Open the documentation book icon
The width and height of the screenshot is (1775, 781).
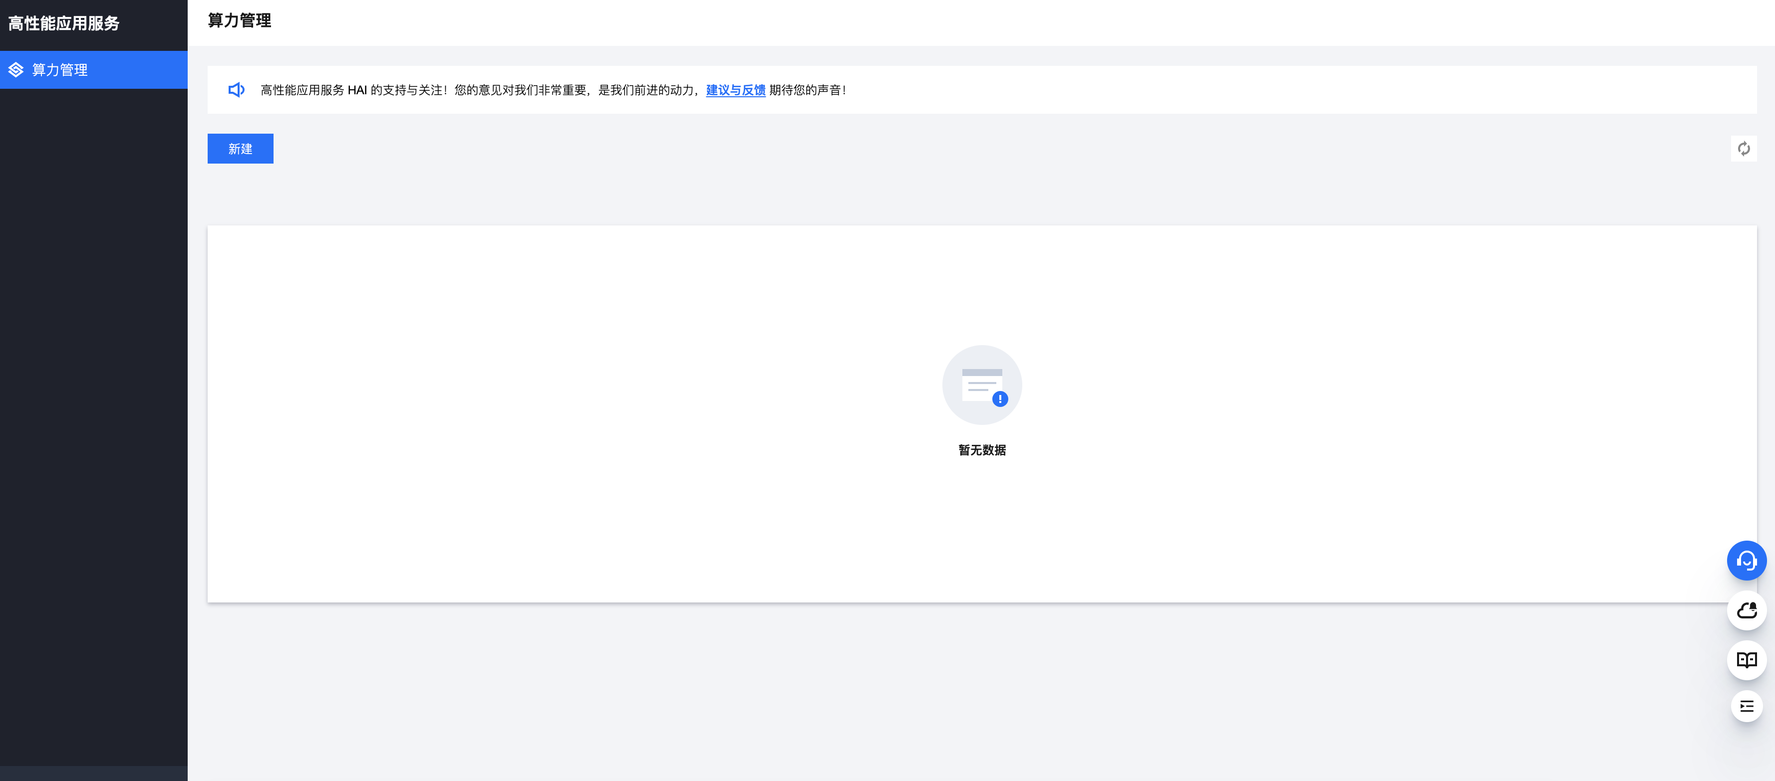[x=1746, y=660]
